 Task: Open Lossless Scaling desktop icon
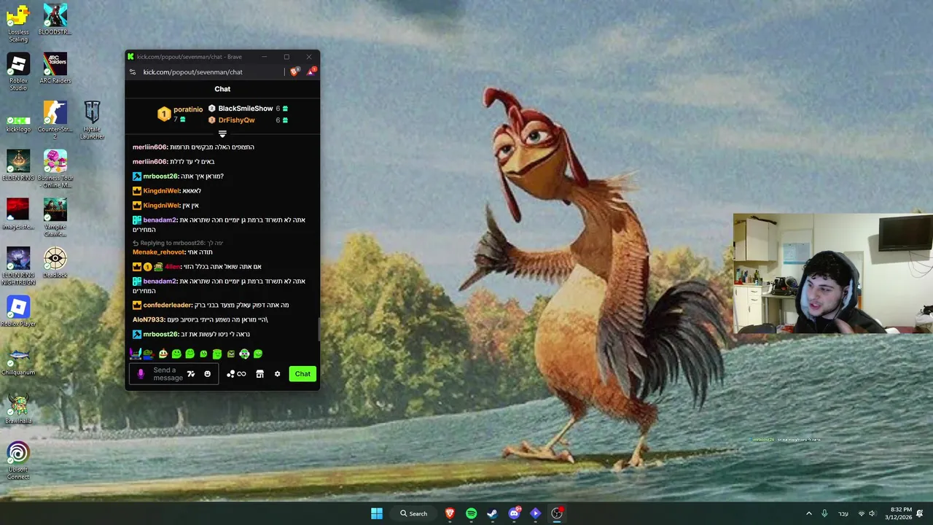point(18,23)
